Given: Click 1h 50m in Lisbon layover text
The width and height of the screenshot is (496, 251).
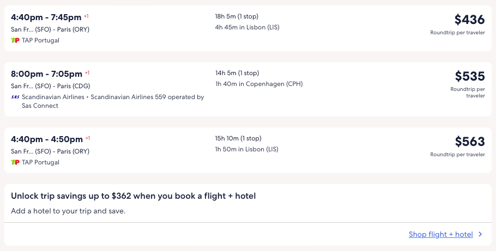Looking at the screenshot, I should tap(246, 149).
